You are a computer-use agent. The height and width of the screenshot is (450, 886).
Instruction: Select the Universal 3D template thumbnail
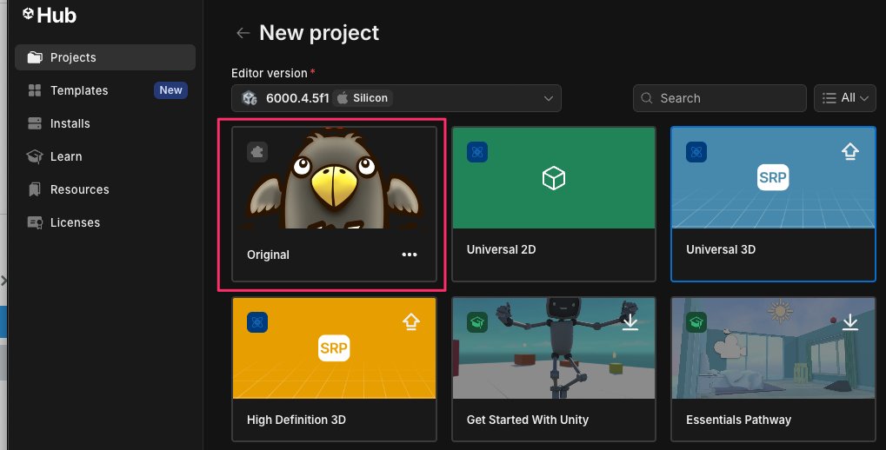tap(773, 178)
